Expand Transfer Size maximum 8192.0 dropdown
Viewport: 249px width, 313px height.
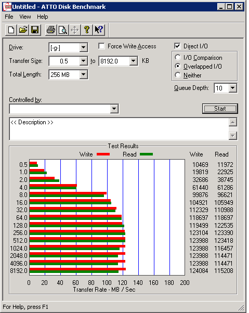[x=133, y=61]
